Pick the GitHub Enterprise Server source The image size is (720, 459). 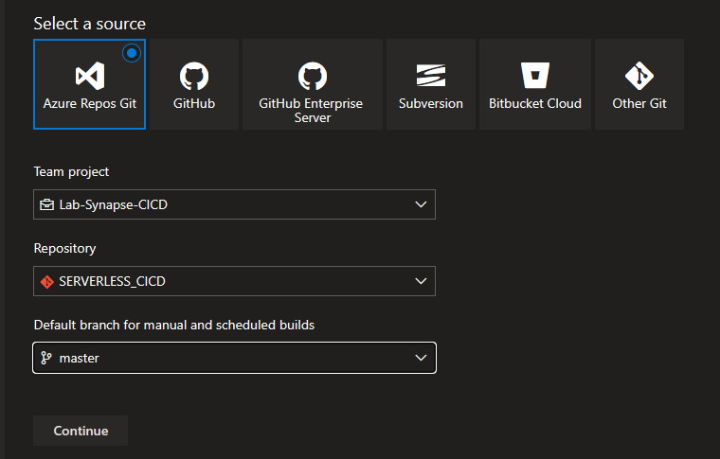(x=313, y=84)
